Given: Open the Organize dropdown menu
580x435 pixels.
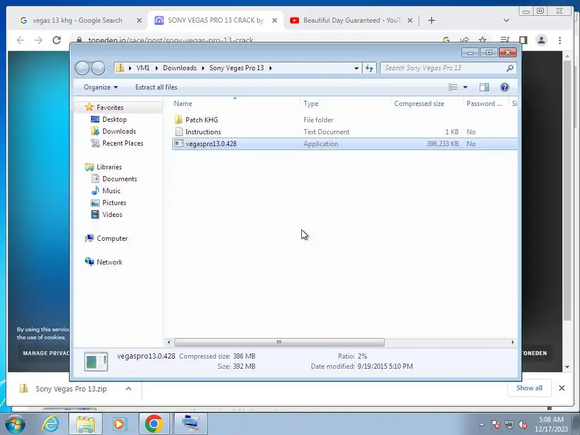Looking at the screenshot, I should tap(101, 87).
